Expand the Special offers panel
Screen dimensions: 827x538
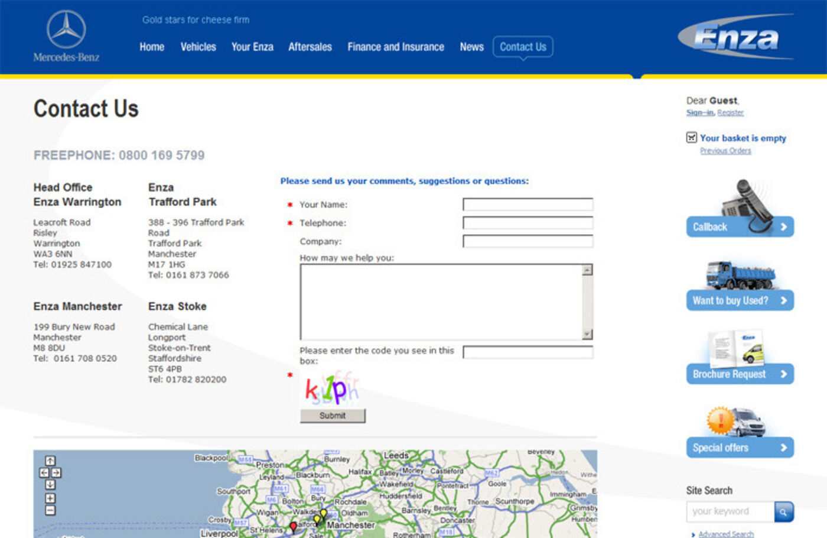(740, 448)
